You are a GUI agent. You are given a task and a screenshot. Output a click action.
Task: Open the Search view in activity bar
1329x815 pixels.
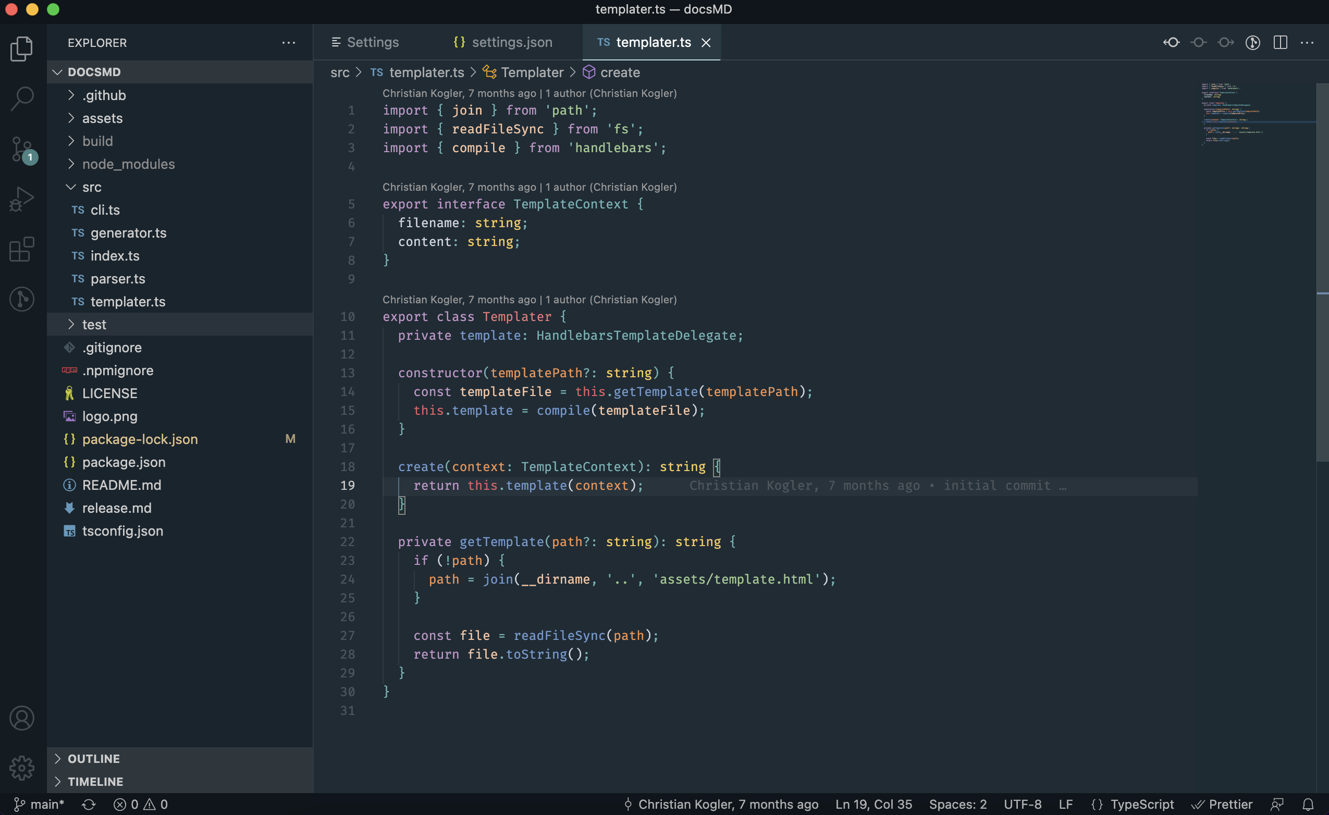click(21, 98)
